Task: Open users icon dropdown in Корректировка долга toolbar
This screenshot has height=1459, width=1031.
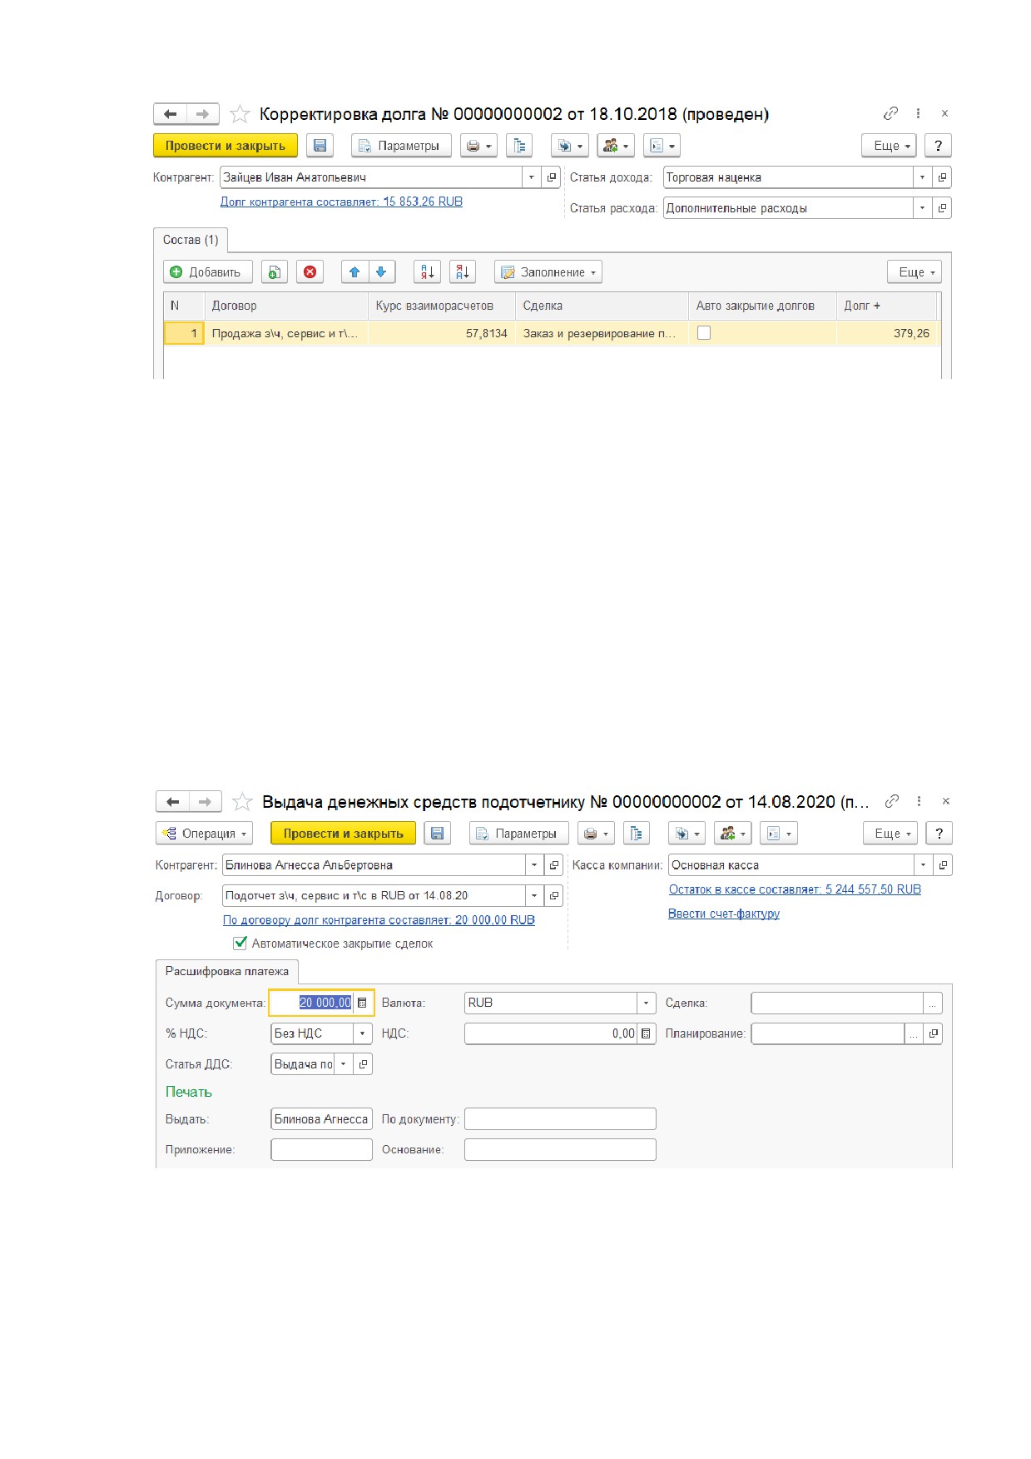Action: 616,146
